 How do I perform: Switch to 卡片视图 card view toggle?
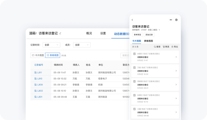[x=38, y=55]
